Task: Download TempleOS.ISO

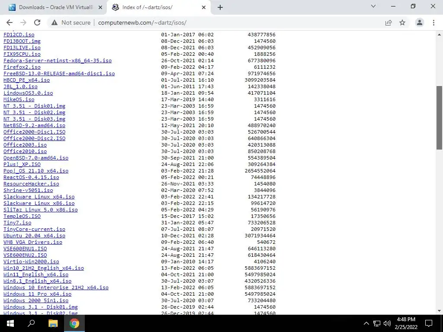Action: click(x=22, y=216)
